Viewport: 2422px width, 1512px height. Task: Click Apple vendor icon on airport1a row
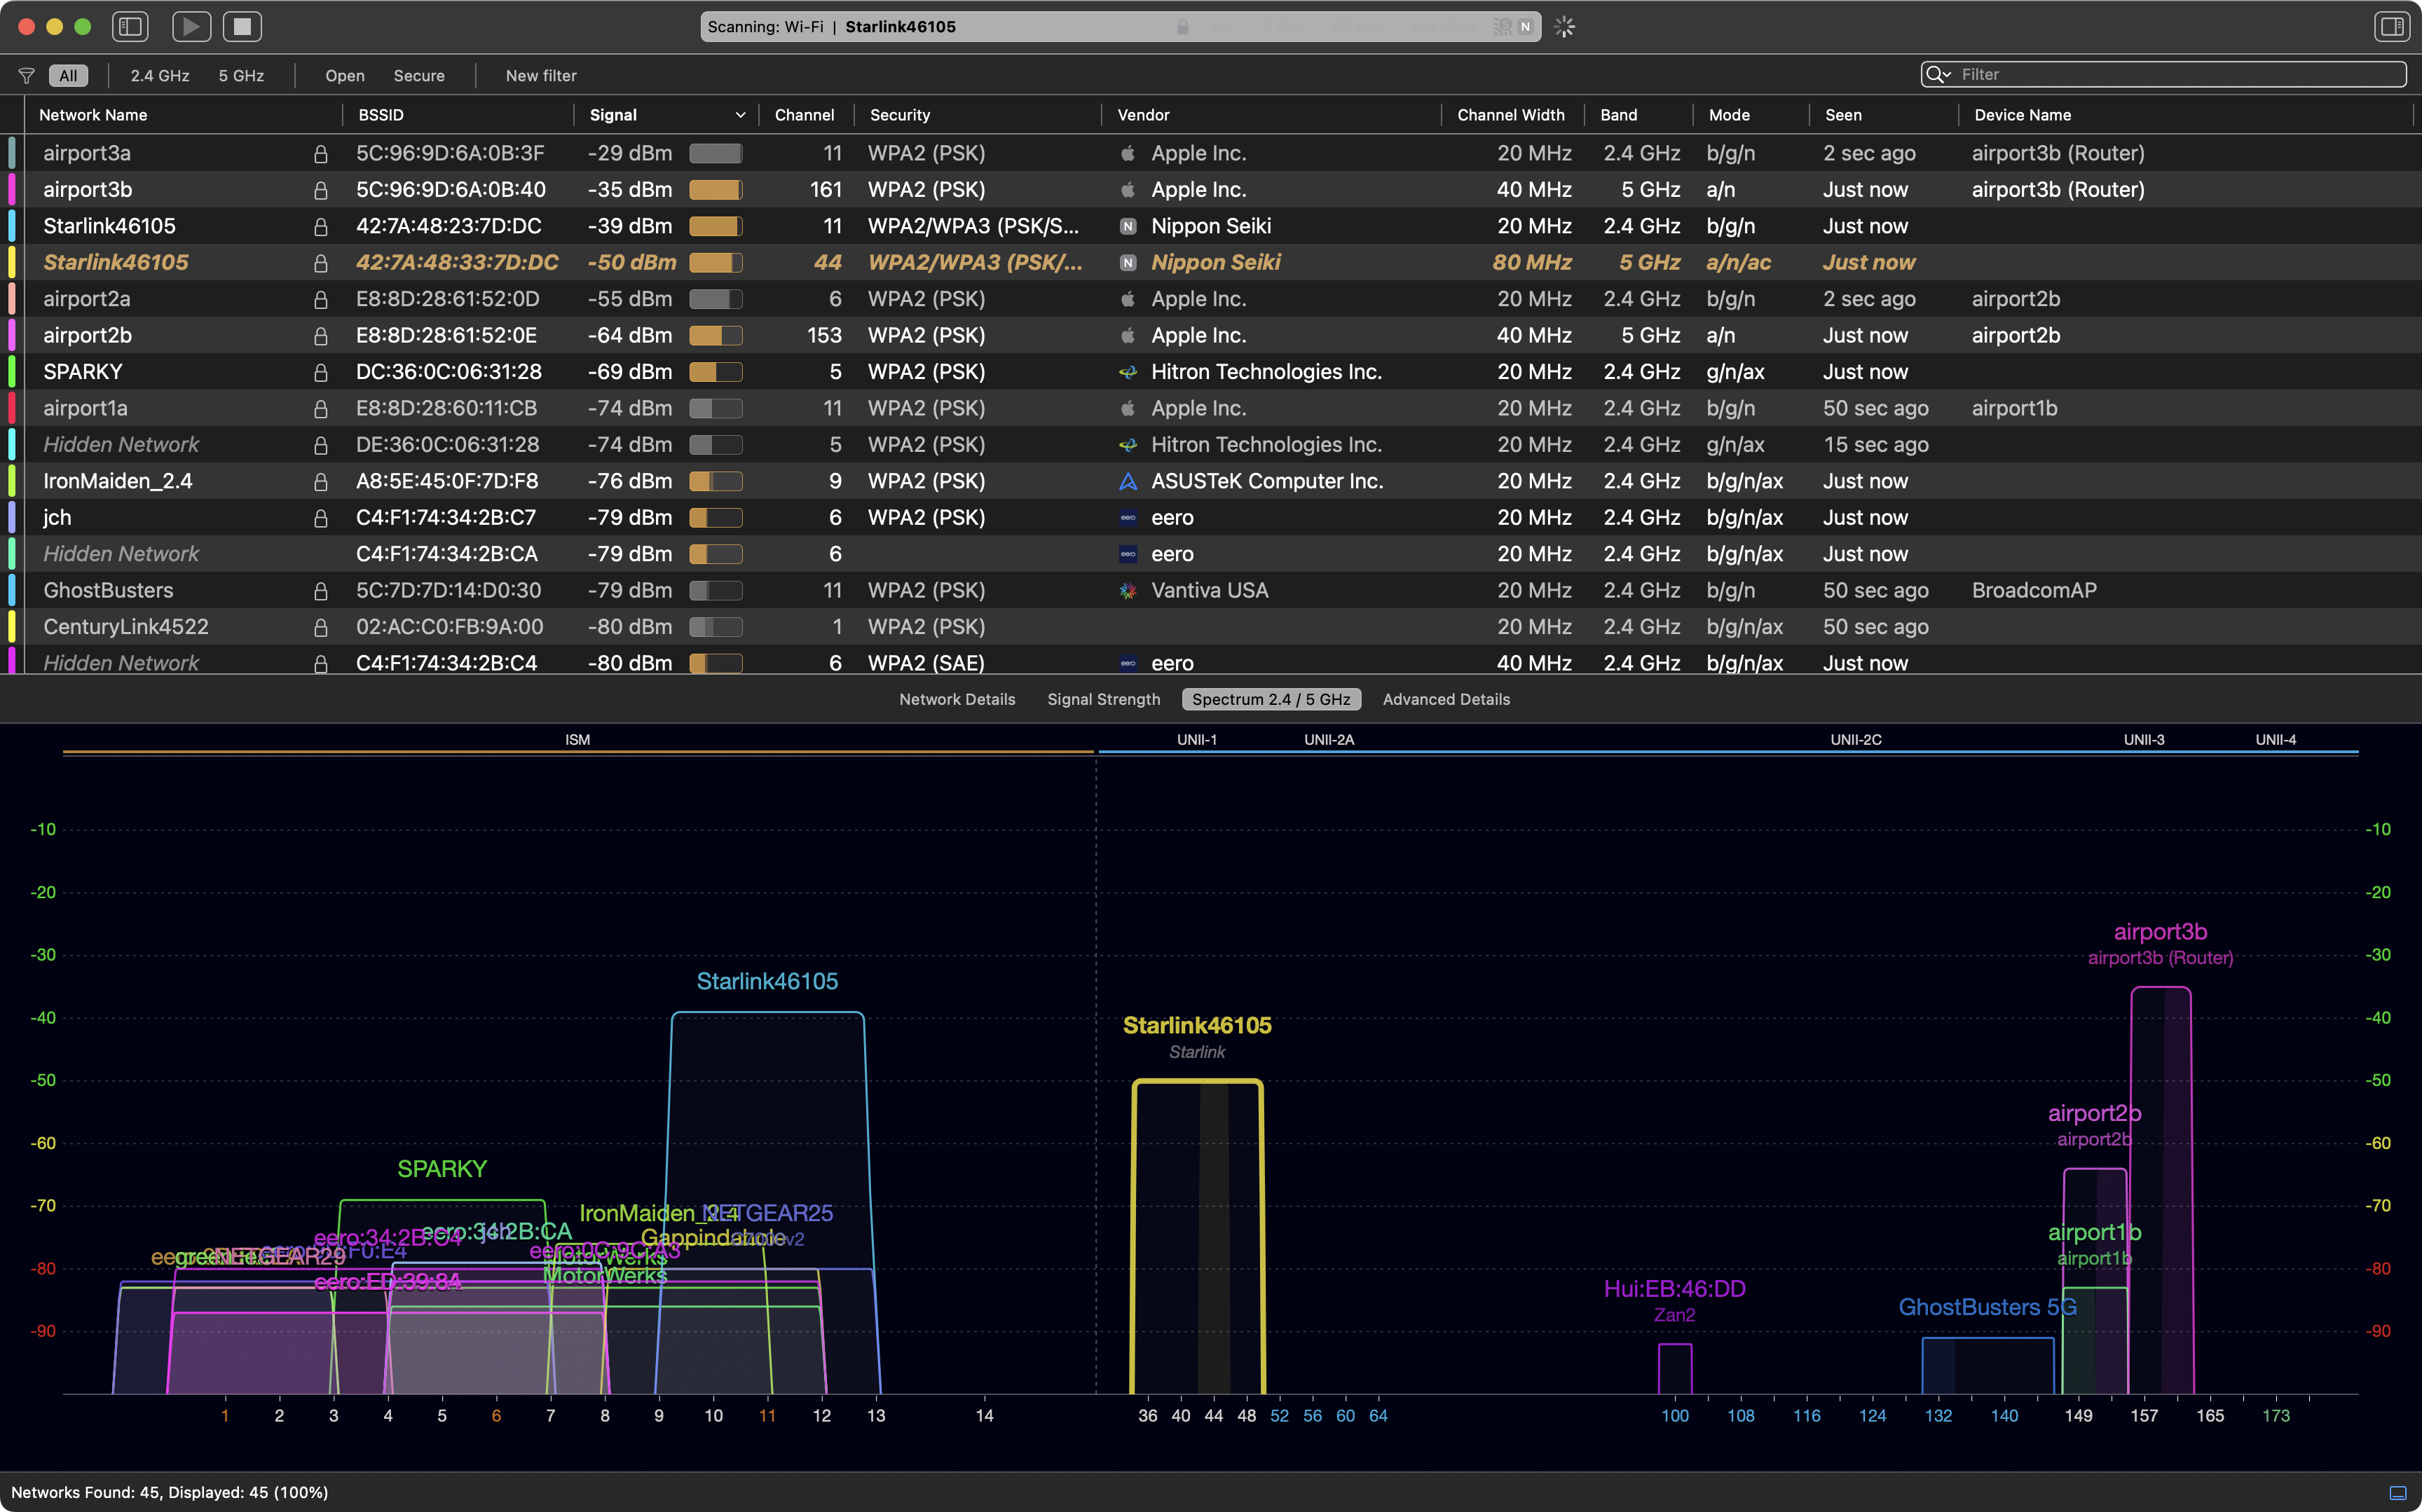point(1128,408)
